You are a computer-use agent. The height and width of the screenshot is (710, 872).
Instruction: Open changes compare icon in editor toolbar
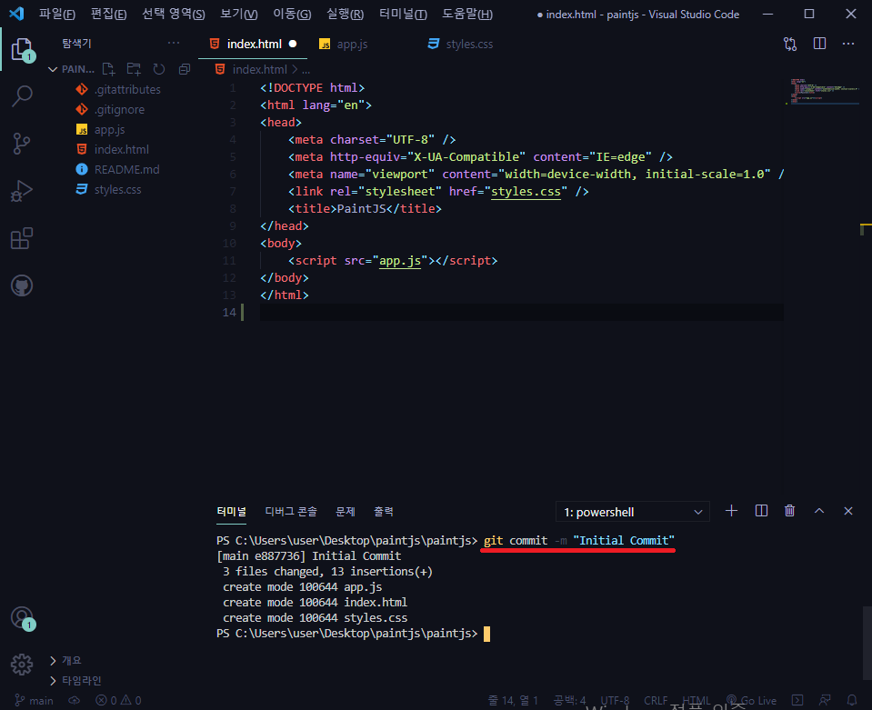[790, 44]
